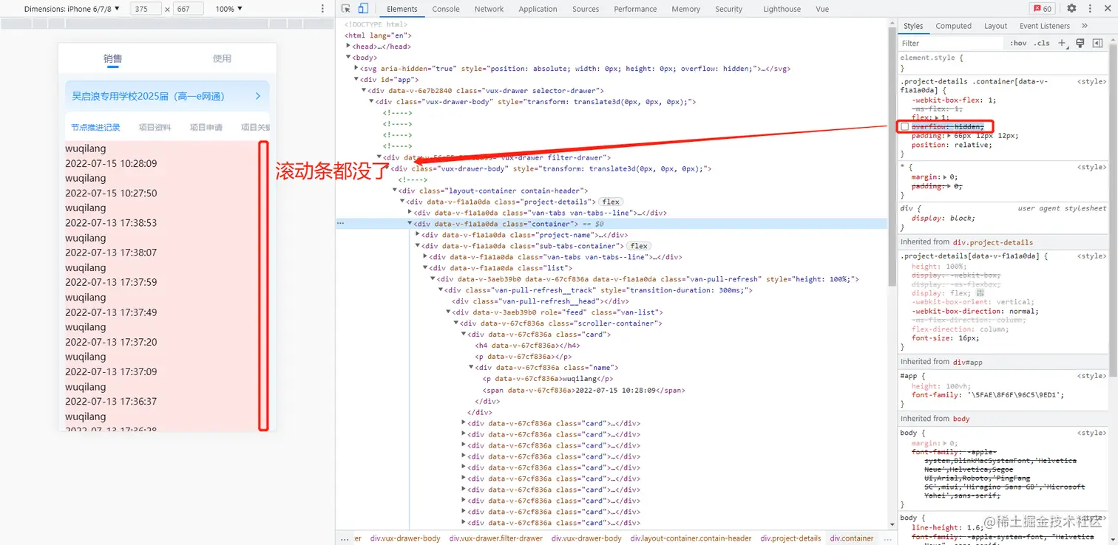Click the div.vux-drawer.filter-drawer breadcrumb

coord(495,538)
